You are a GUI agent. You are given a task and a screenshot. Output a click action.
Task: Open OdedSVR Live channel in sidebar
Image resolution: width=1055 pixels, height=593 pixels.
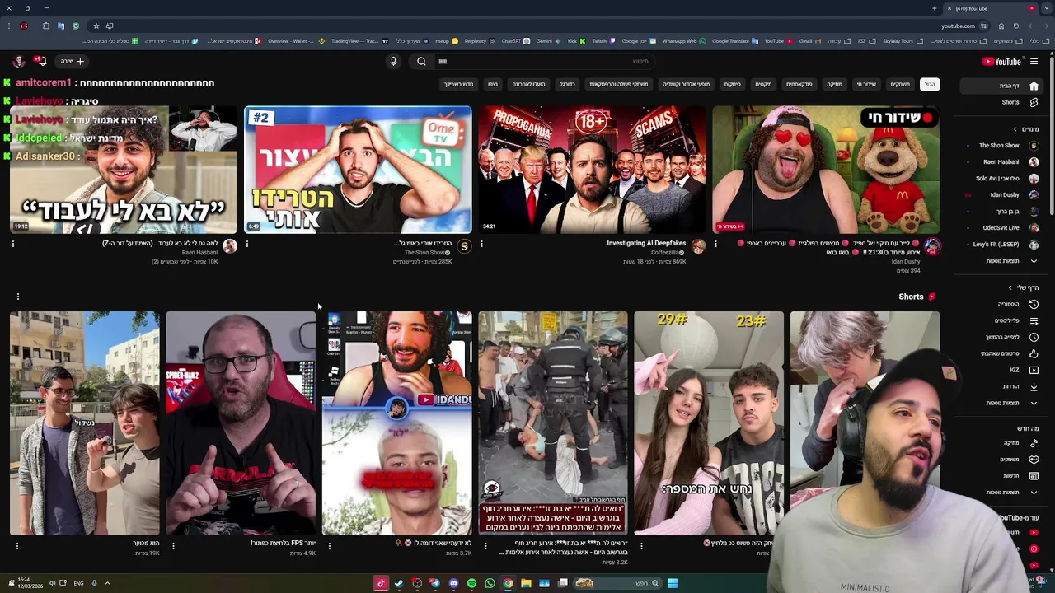1002,228
